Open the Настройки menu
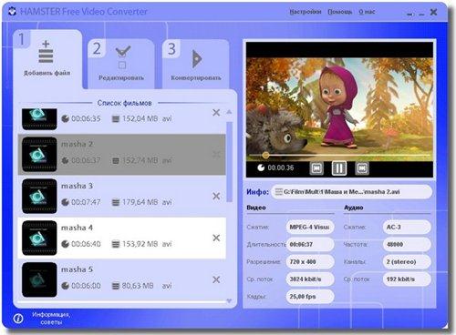The width and height of the screenshot is (456, 335). pos(306,12)
